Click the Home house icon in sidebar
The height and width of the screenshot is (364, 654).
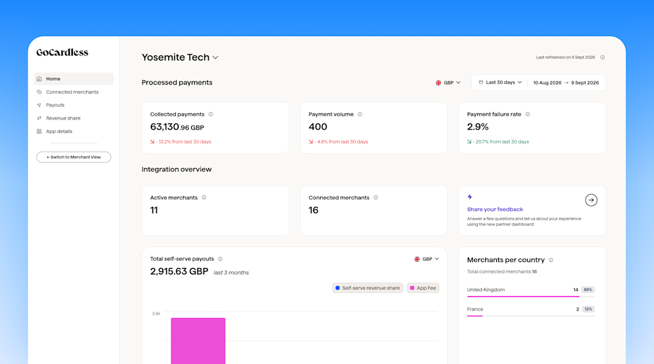[39, 79]
